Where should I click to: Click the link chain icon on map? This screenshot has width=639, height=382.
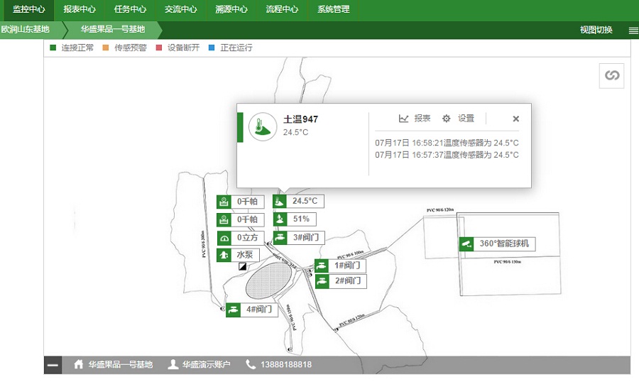click(611, 75)
